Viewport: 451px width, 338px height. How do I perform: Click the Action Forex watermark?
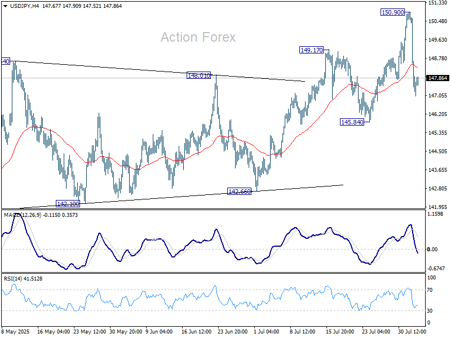198,37
